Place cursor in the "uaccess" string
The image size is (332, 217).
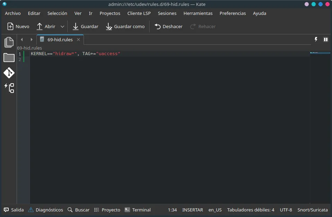(x=108, y=54)
